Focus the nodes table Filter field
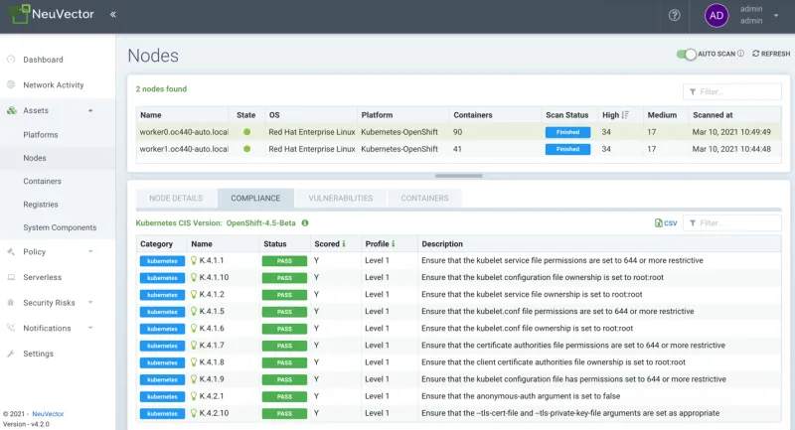 pos(731,91)
